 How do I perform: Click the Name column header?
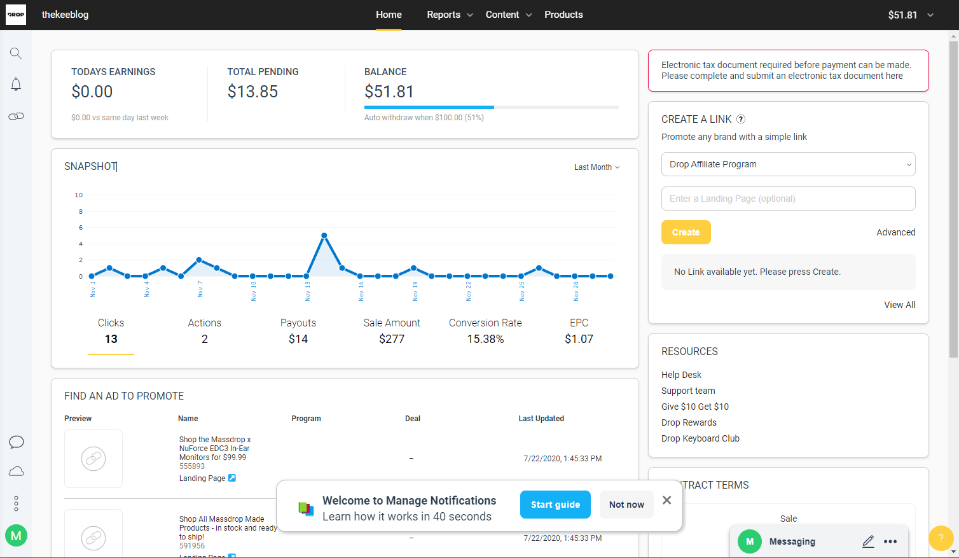coord(188,419)
